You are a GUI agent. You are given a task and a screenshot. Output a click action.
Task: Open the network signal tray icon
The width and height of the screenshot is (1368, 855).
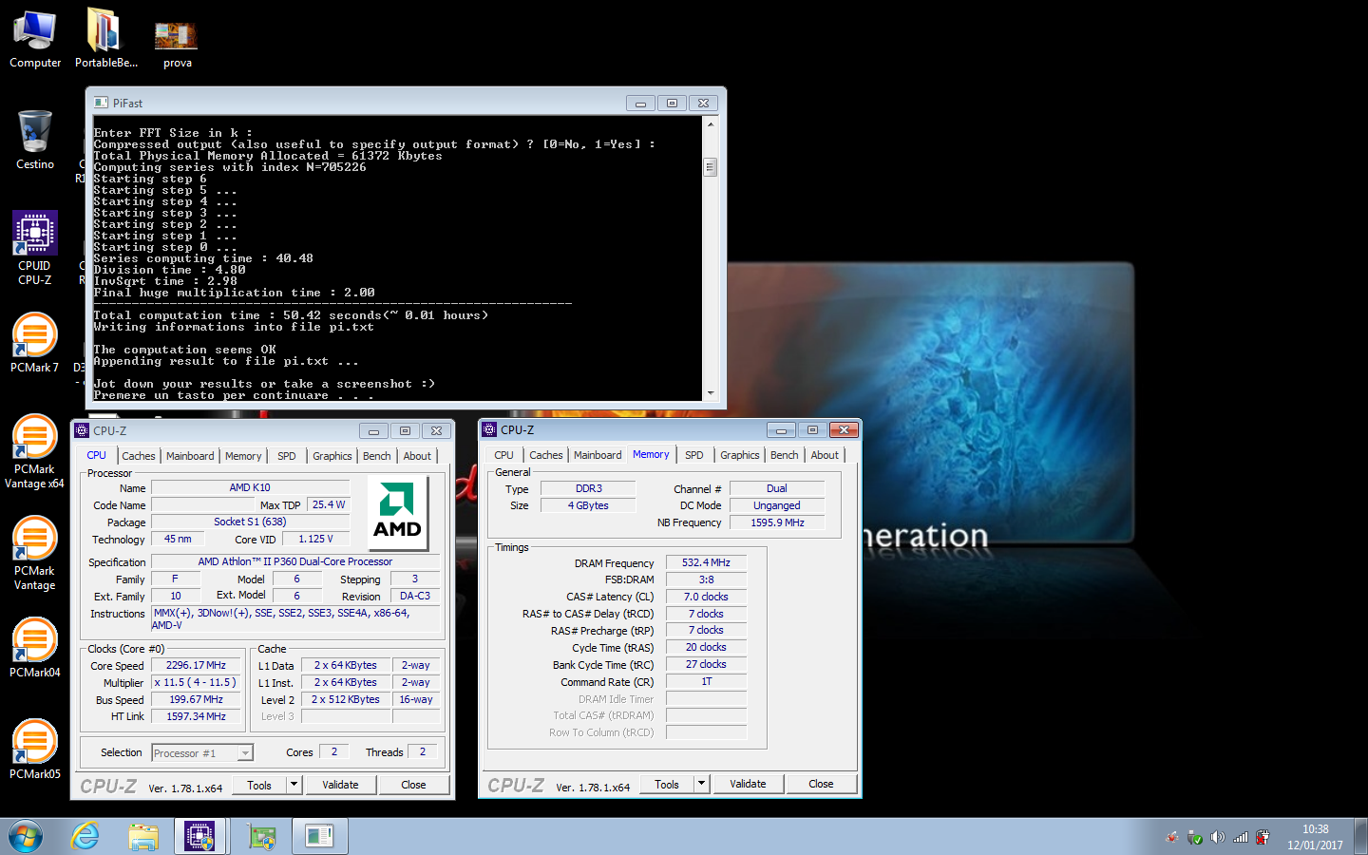pyautogui.click(x=1241, y=837)
